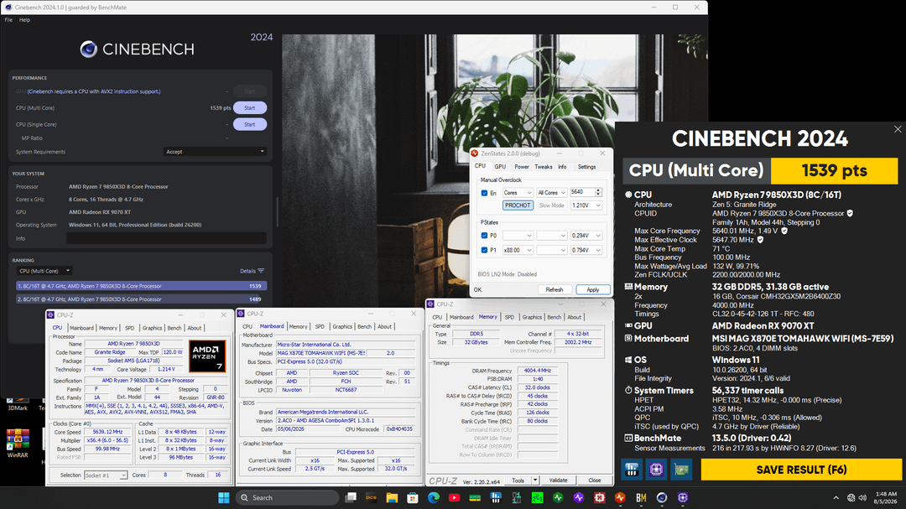Click the CPU-Z Close button

[x=594, y=480]
